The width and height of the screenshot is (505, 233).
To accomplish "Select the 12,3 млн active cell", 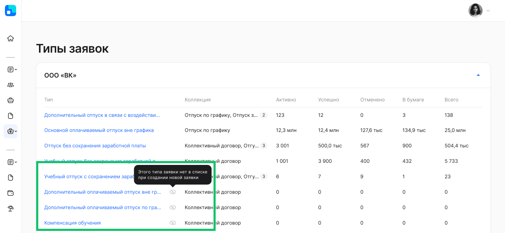I will pos(286,130).
